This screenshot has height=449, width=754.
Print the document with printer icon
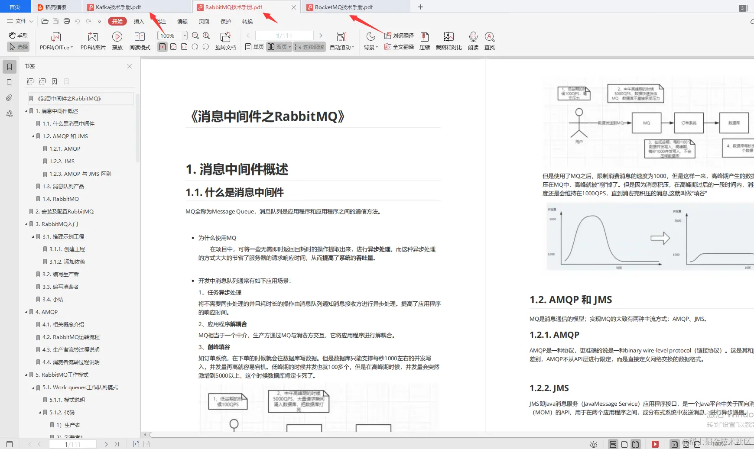point(67,21)
